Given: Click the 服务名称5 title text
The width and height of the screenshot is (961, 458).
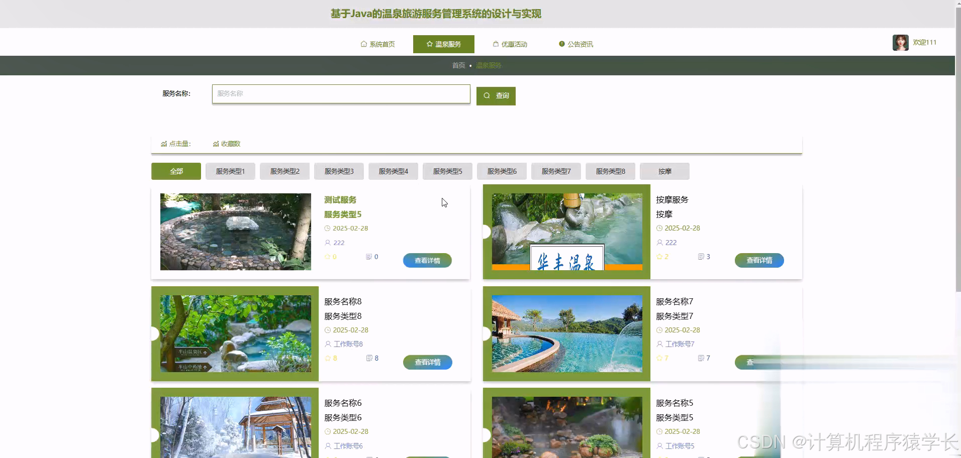Looking at the screenshot, I should pyautogui.click(x=675, y=403).
